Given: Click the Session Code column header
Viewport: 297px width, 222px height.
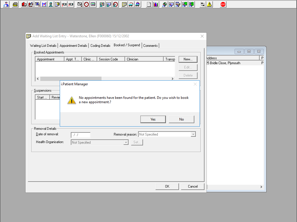Looking at the screenshot, I should point(111,59).
